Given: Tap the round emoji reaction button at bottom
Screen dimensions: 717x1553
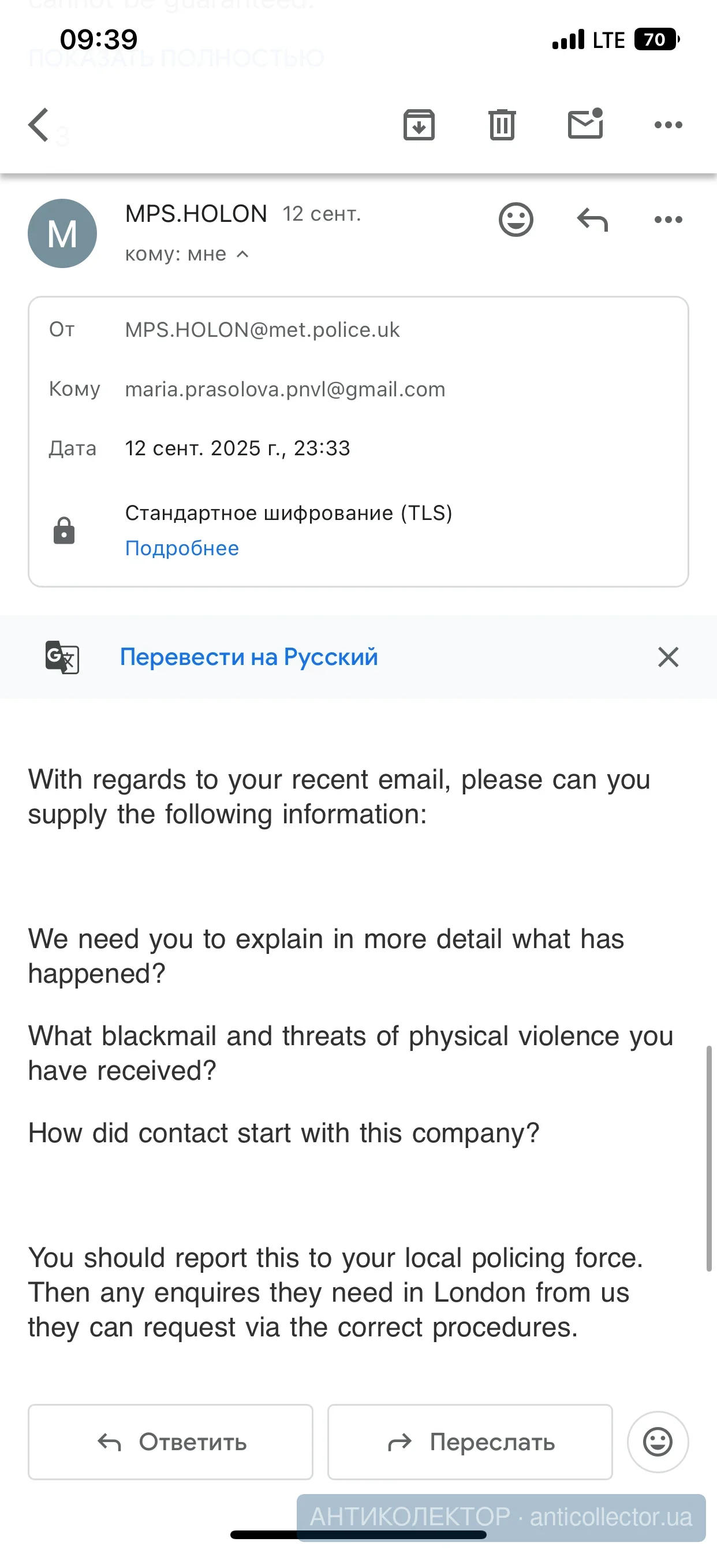Looking at the screenshot, I should 658,1442.
